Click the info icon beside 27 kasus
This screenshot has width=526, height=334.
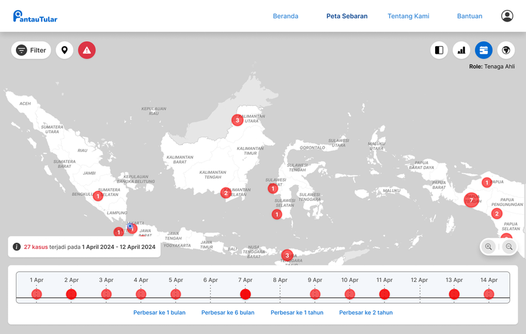click(17, 247)
